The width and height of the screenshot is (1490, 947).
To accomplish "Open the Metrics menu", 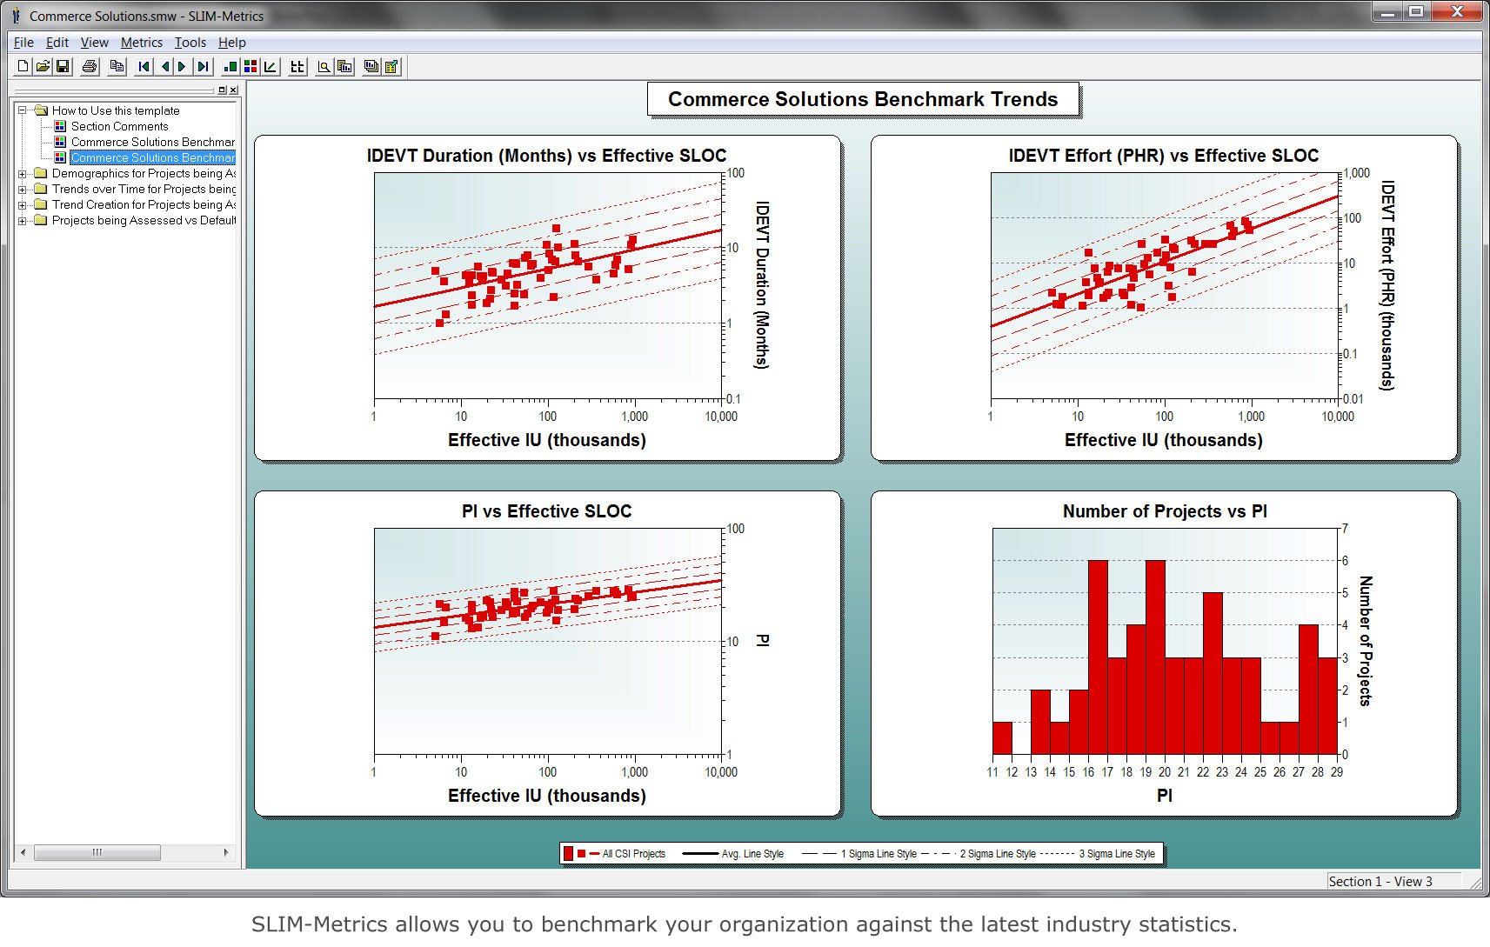I will click(142, 42).
